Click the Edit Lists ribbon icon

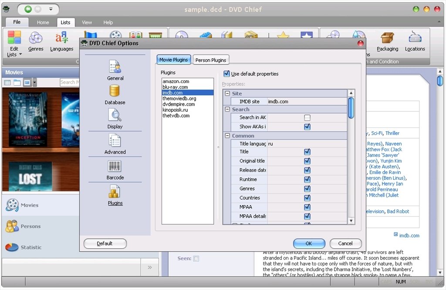[14, 44]
